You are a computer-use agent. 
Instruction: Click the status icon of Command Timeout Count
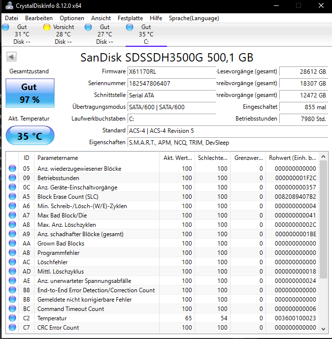tap(12, 308)
